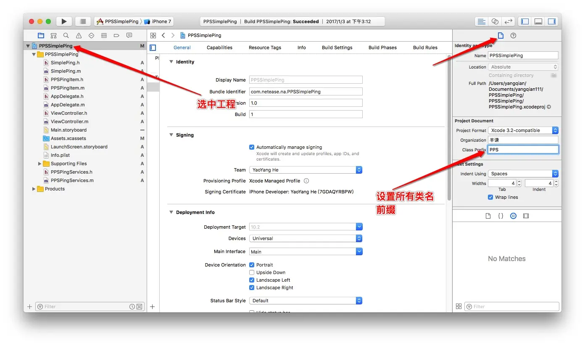
Task: Go back with the jump bar left arrow
Action: click(163, 35)
